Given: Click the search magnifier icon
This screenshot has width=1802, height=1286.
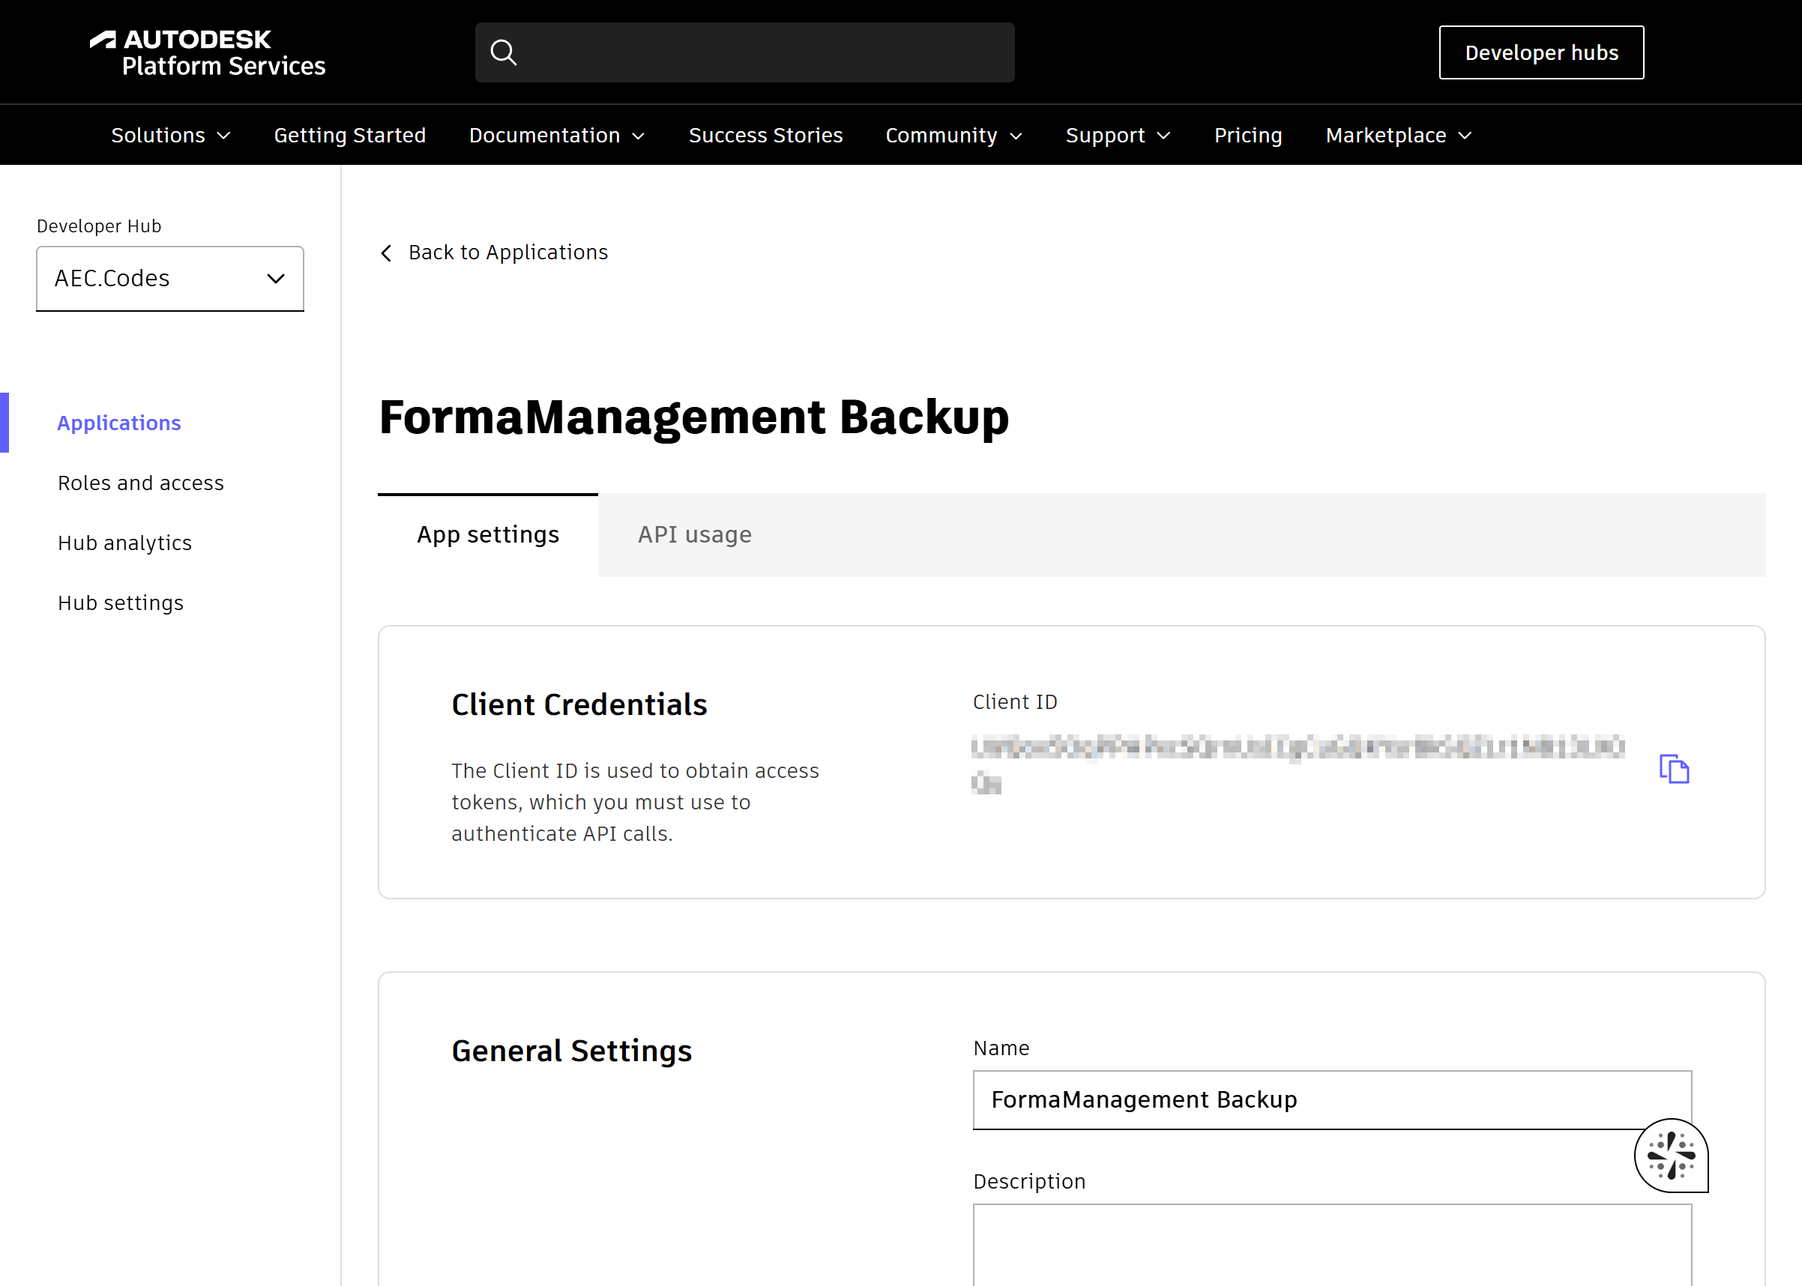Looking at the screenshot, I should 504,52.
